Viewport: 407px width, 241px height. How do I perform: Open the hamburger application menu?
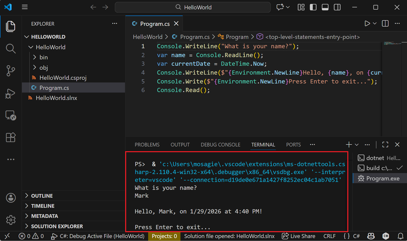click(24, 7)
